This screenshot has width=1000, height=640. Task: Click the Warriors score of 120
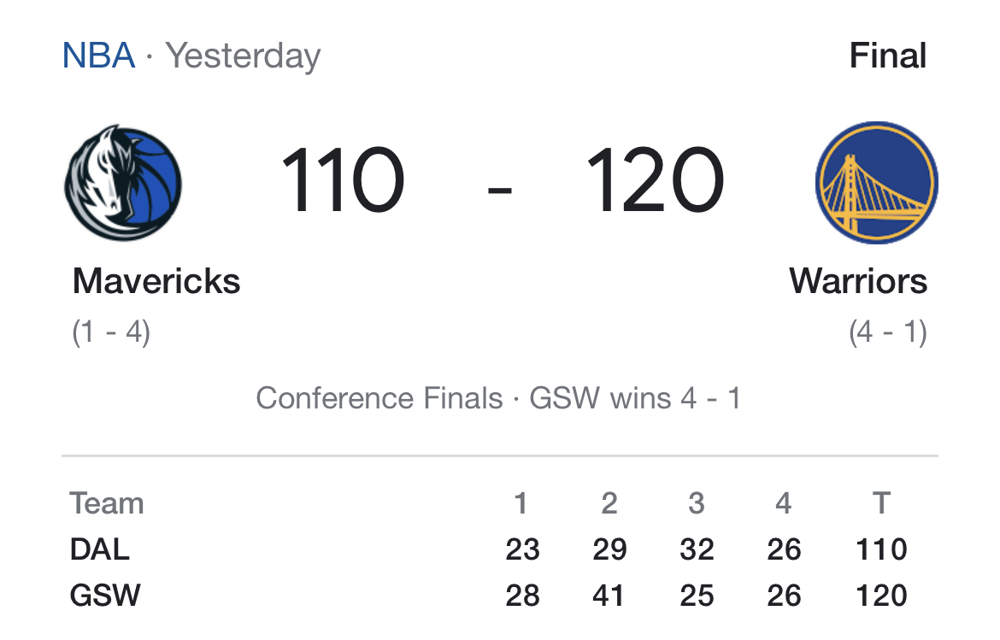[655, 179]
